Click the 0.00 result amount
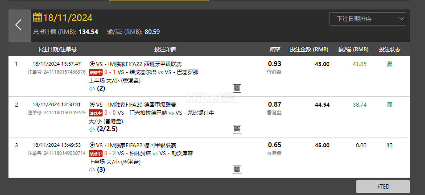 pyautogui.click(x=361, y=145)
